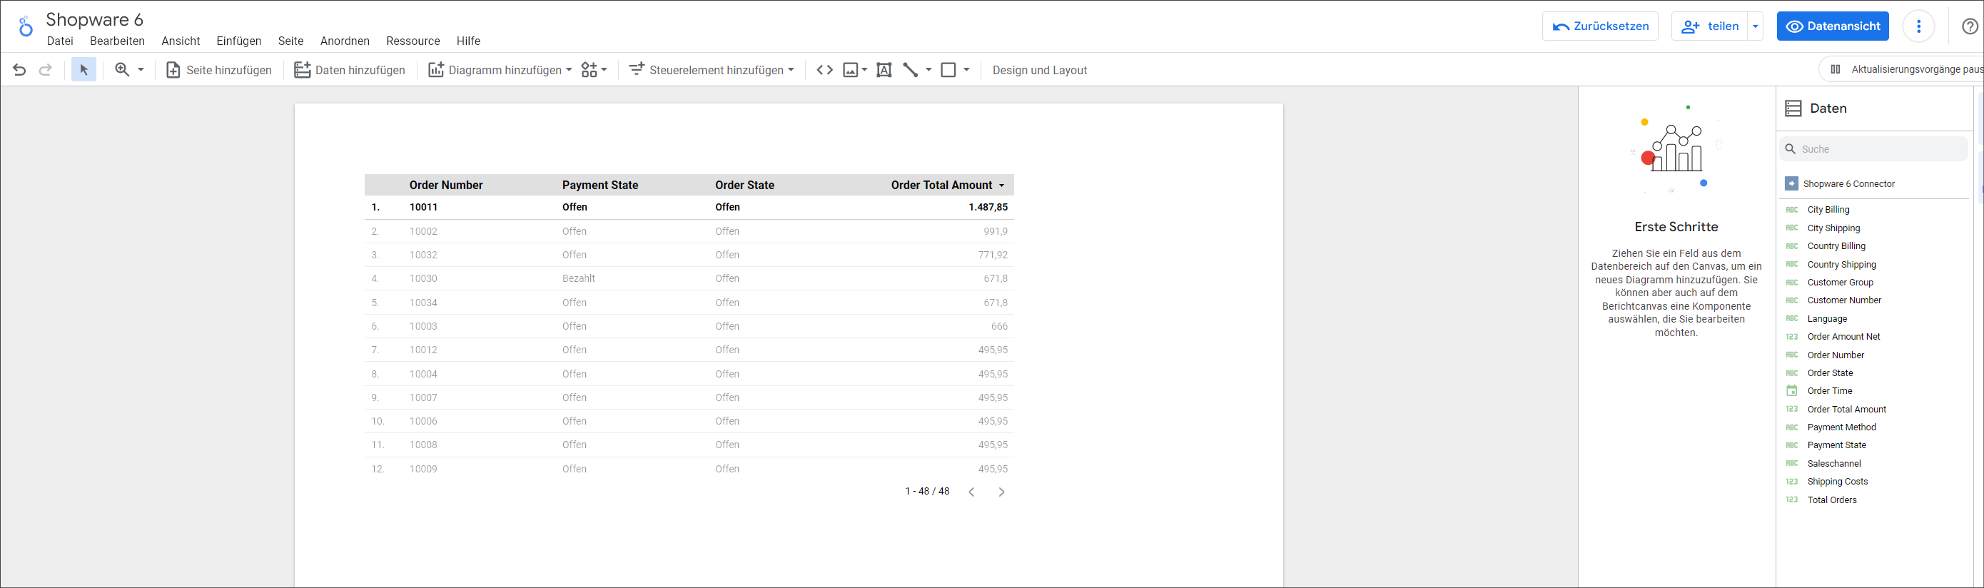The width and height of the screenshot is (1984, 588).
Task: Open the three-dot more options menu
Action: [1918, 26]
